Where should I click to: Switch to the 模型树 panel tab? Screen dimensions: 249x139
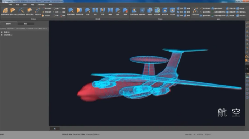(x=8, y=24)
